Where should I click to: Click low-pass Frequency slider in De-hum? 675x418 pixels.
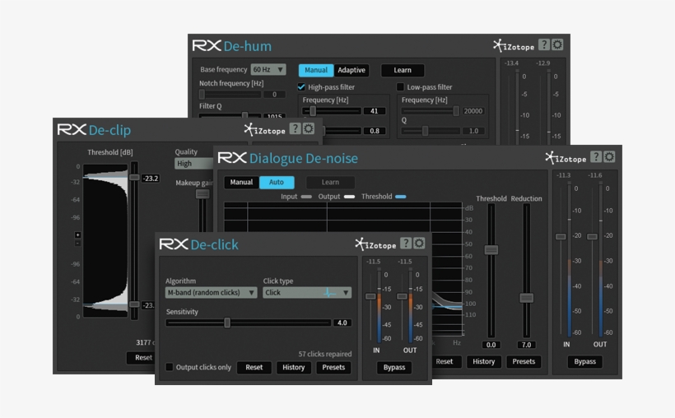pyautogui.click(x=456, y=111)
